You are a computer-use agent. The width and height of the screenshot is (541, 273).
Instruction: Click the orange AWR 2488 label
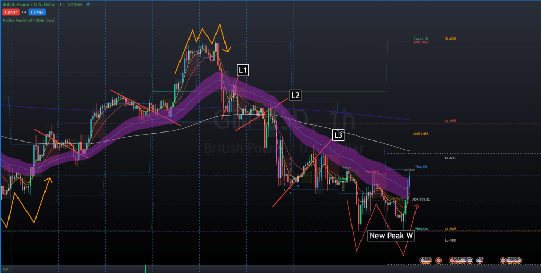421,134
